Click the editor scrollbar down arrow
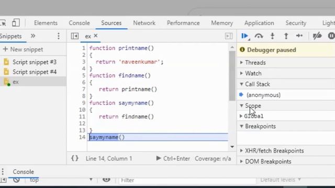Image resolution: width=335 pixels, height=188 pixels. pyautogui.click(x=232, y=147)
